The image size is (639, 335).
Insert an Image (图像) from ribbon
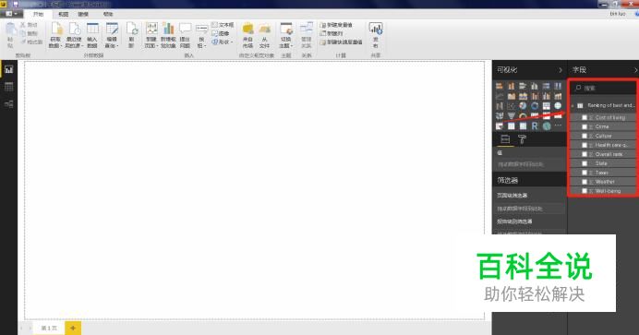click(x=221, y=33)
